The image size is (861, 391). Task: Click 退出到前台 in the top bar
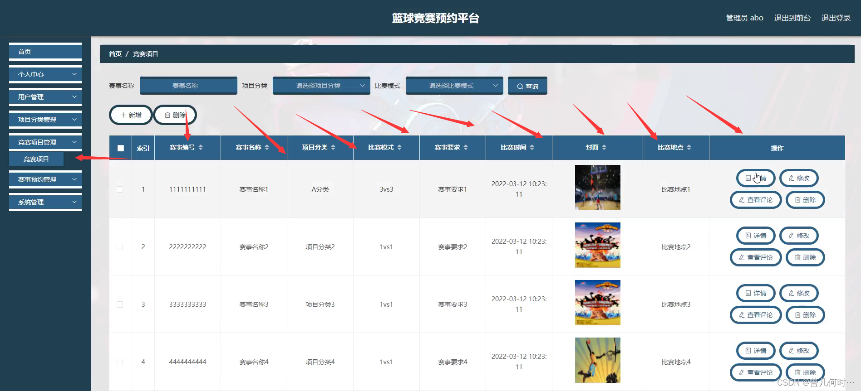792,18
